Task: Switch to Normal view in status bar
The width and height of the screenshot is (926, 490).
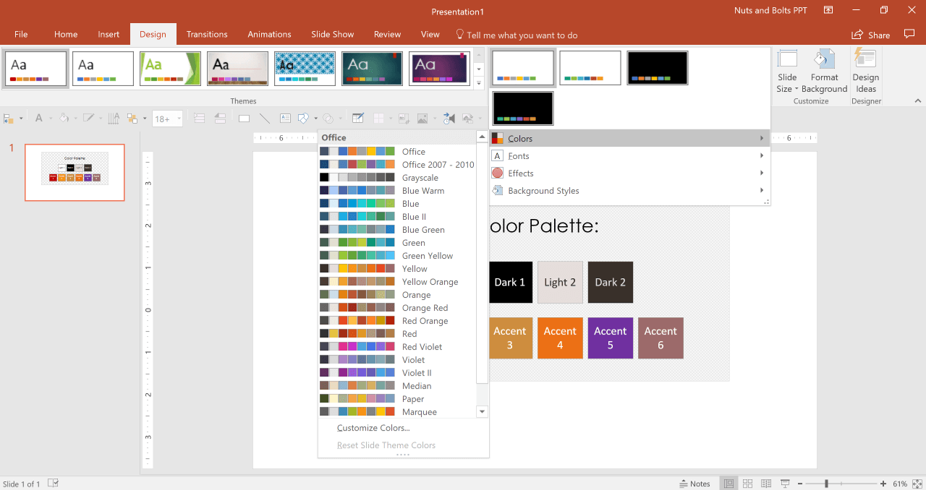Action: [x=729, y=483]
